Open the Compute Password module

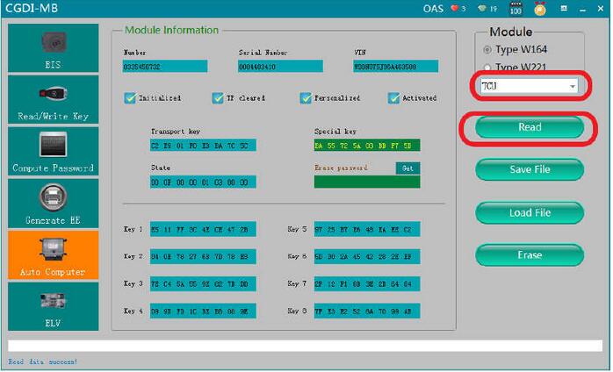point(54,151)
